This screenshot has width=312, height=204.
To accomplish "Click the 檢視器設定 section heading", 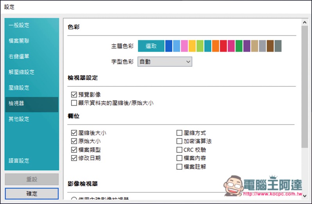I will [x=82, y=78].
